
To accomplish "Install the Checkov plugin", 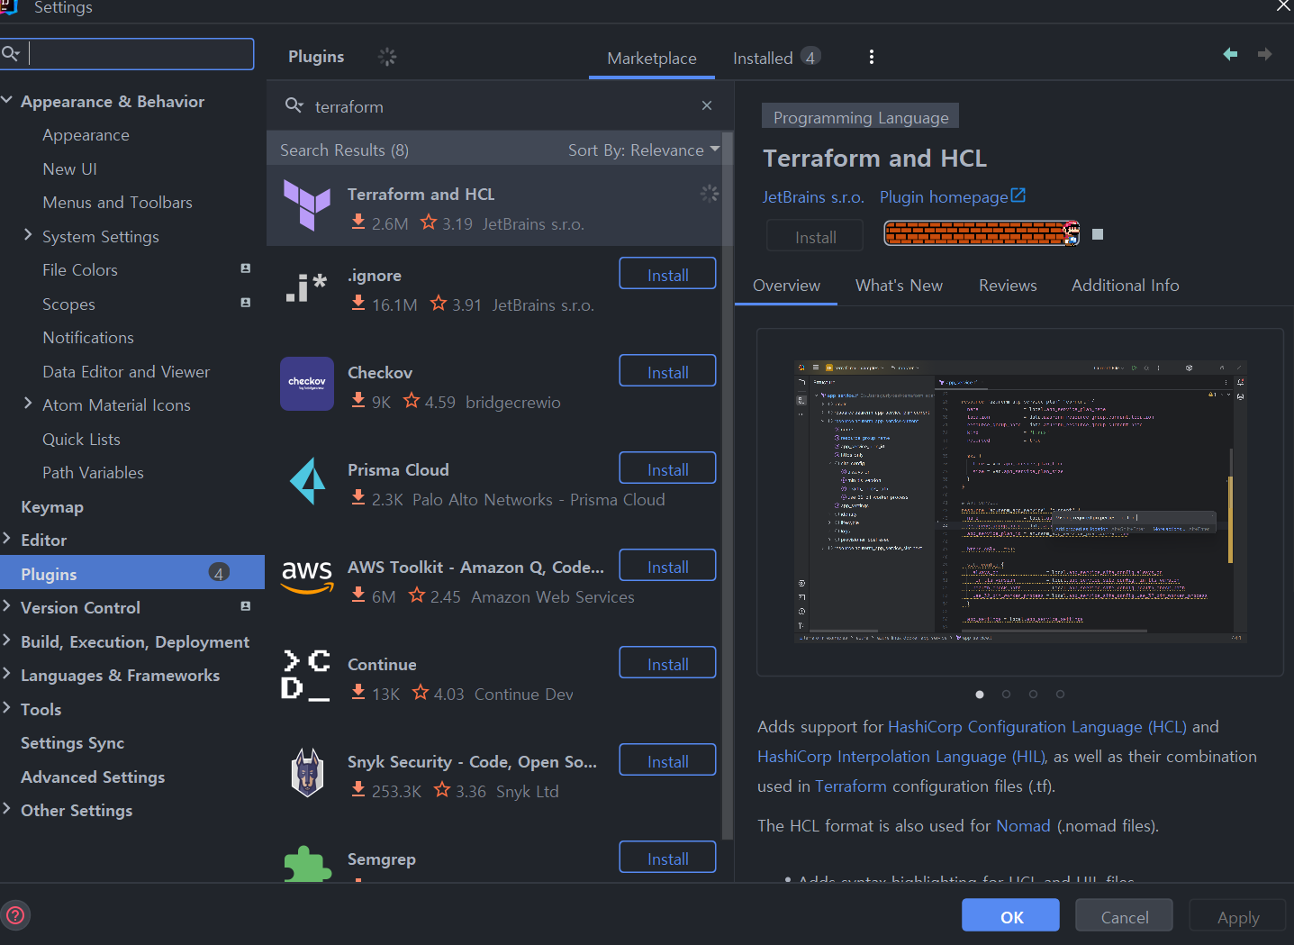I will [667, 371].
